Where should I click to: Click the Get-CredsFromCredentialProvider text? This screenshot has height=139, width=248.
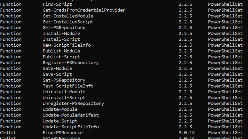click(x=84, y=10)
